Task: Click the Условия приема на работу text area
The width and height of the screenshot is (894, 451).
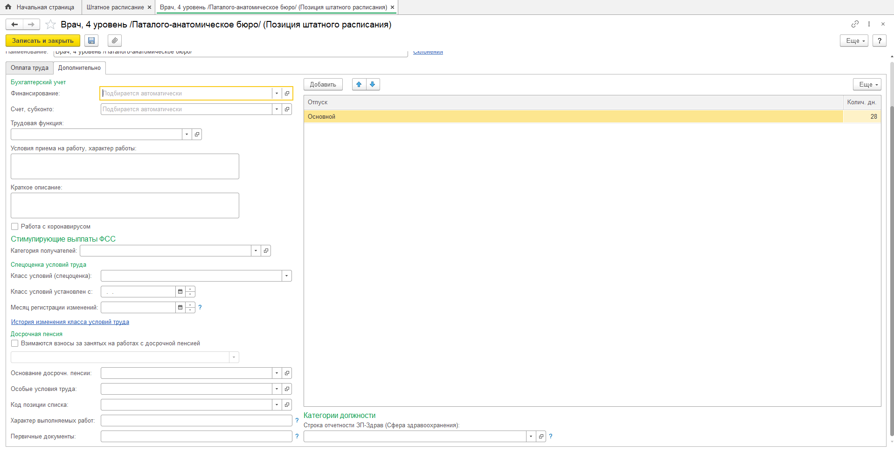Action: (x=125, y=167)
